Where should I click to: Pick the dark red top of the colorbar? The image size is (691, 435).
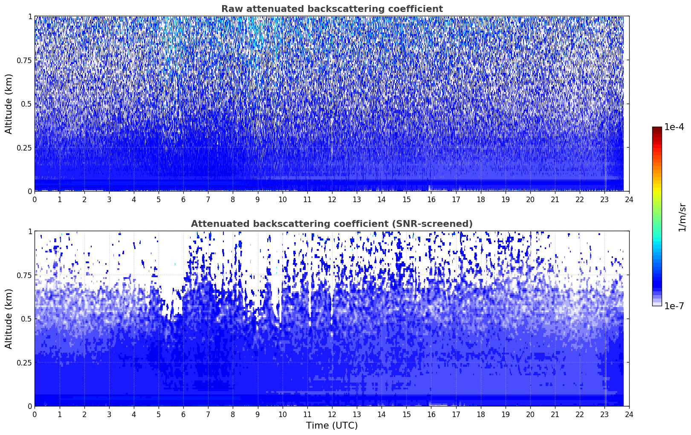point(656,130)
